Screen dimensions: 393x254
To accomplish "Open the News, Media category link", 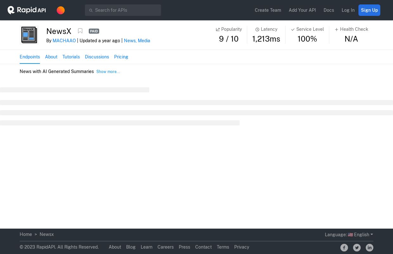I will point(137,41).
